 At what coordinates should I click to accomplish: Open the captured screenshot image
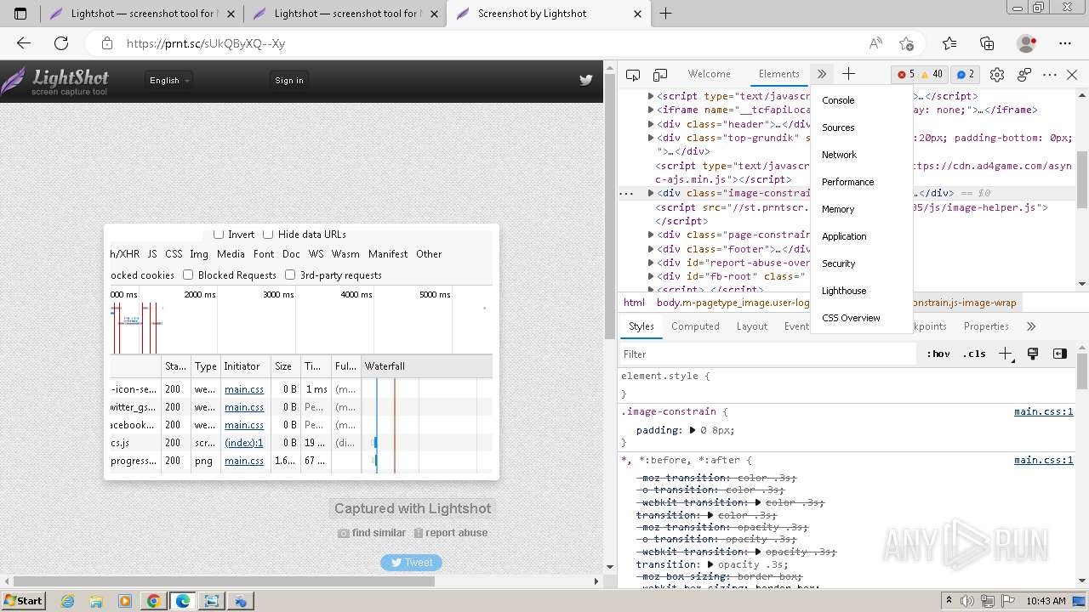click(x=301, y=351)
